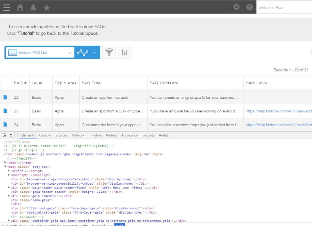Screen dimensions: 312x226
Task: Select browser-warning-notsupported-cybozu div line
Action: tap(78, 179)
